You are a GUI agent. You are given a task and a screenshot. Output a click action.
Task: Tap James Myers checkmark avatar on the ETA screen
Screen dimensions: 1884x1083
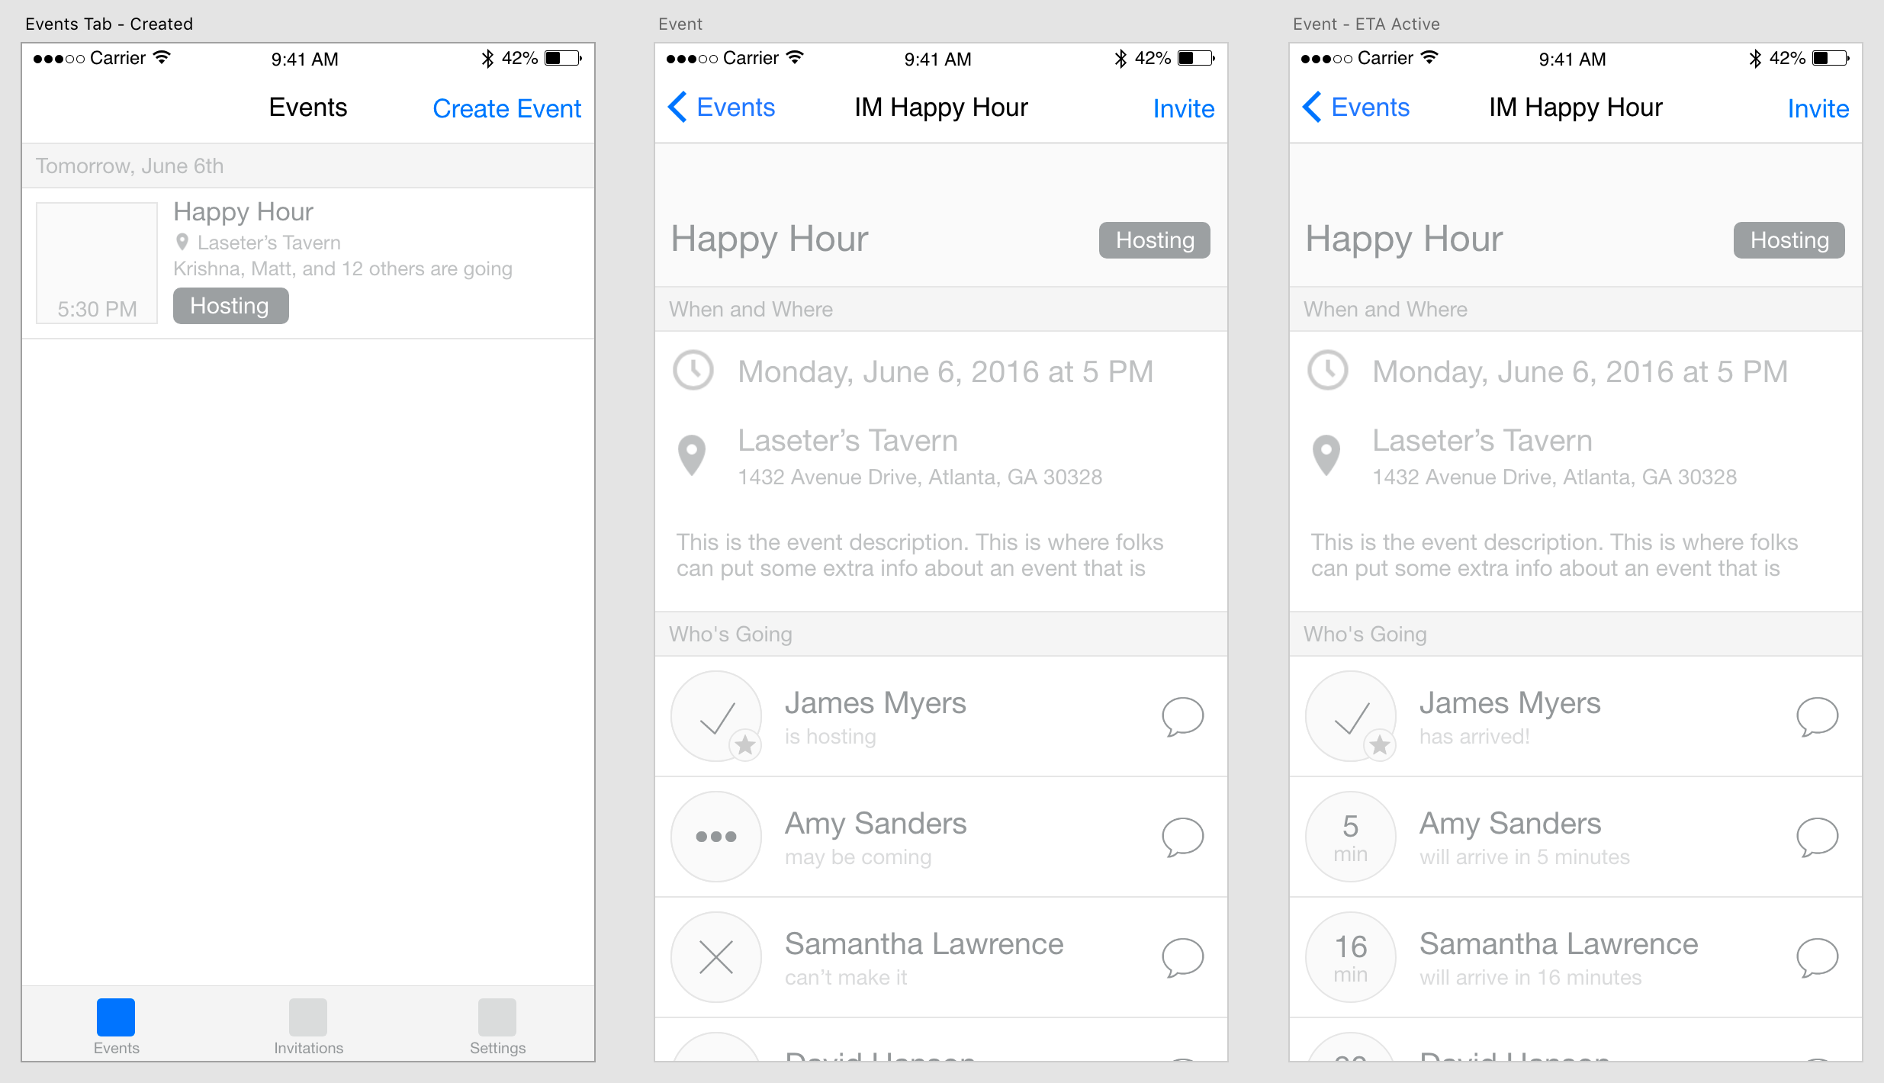pos(1351,716)
